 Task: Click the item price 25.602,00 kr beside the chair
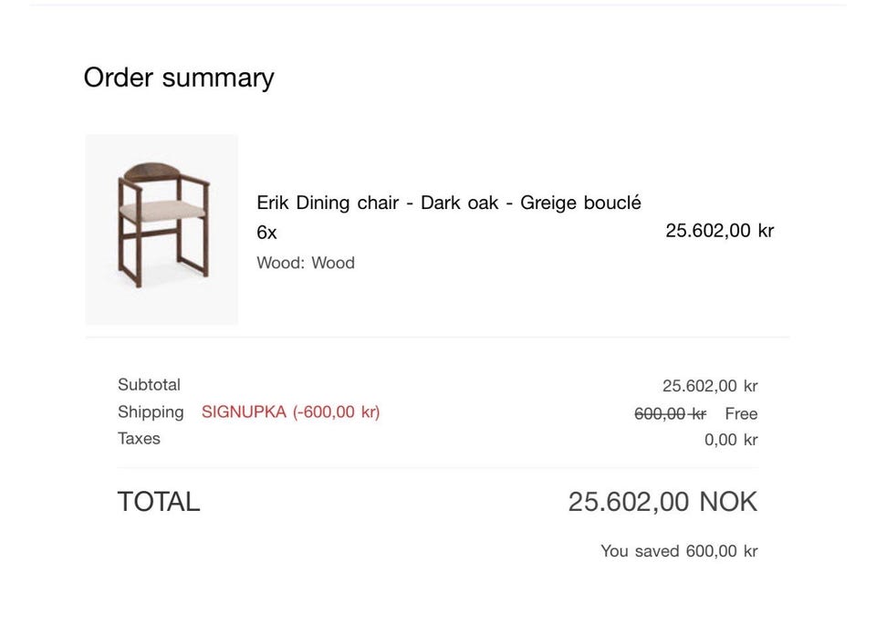click(719, 231)
